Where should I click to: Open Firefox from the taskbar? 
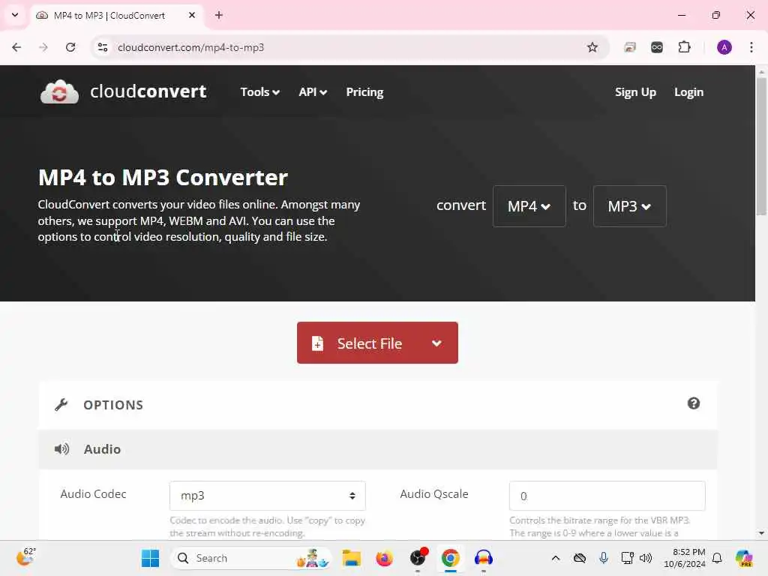click(x=385, y=558)
